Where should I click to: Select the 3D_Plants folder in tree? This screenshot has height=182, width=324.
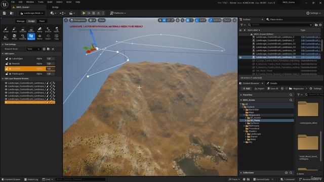point(266,120)
